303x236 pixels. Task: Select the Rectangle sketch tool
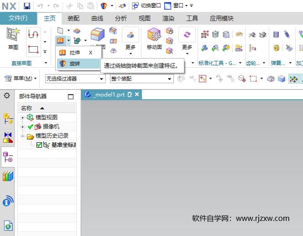(33, 49)
